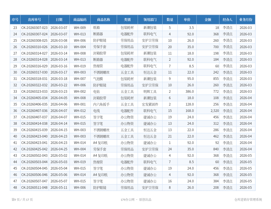Screen dimensions: 271x209
Task: Click the product name 内六角扳手
Action: point(101,104)
